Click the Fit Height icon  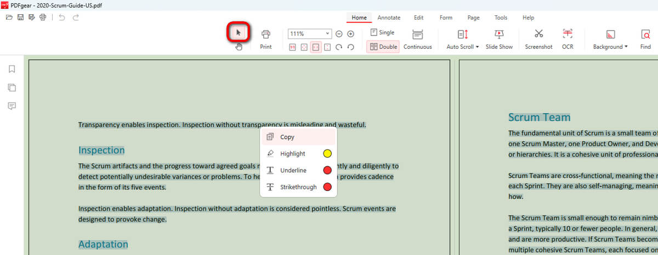pos(327,47)
